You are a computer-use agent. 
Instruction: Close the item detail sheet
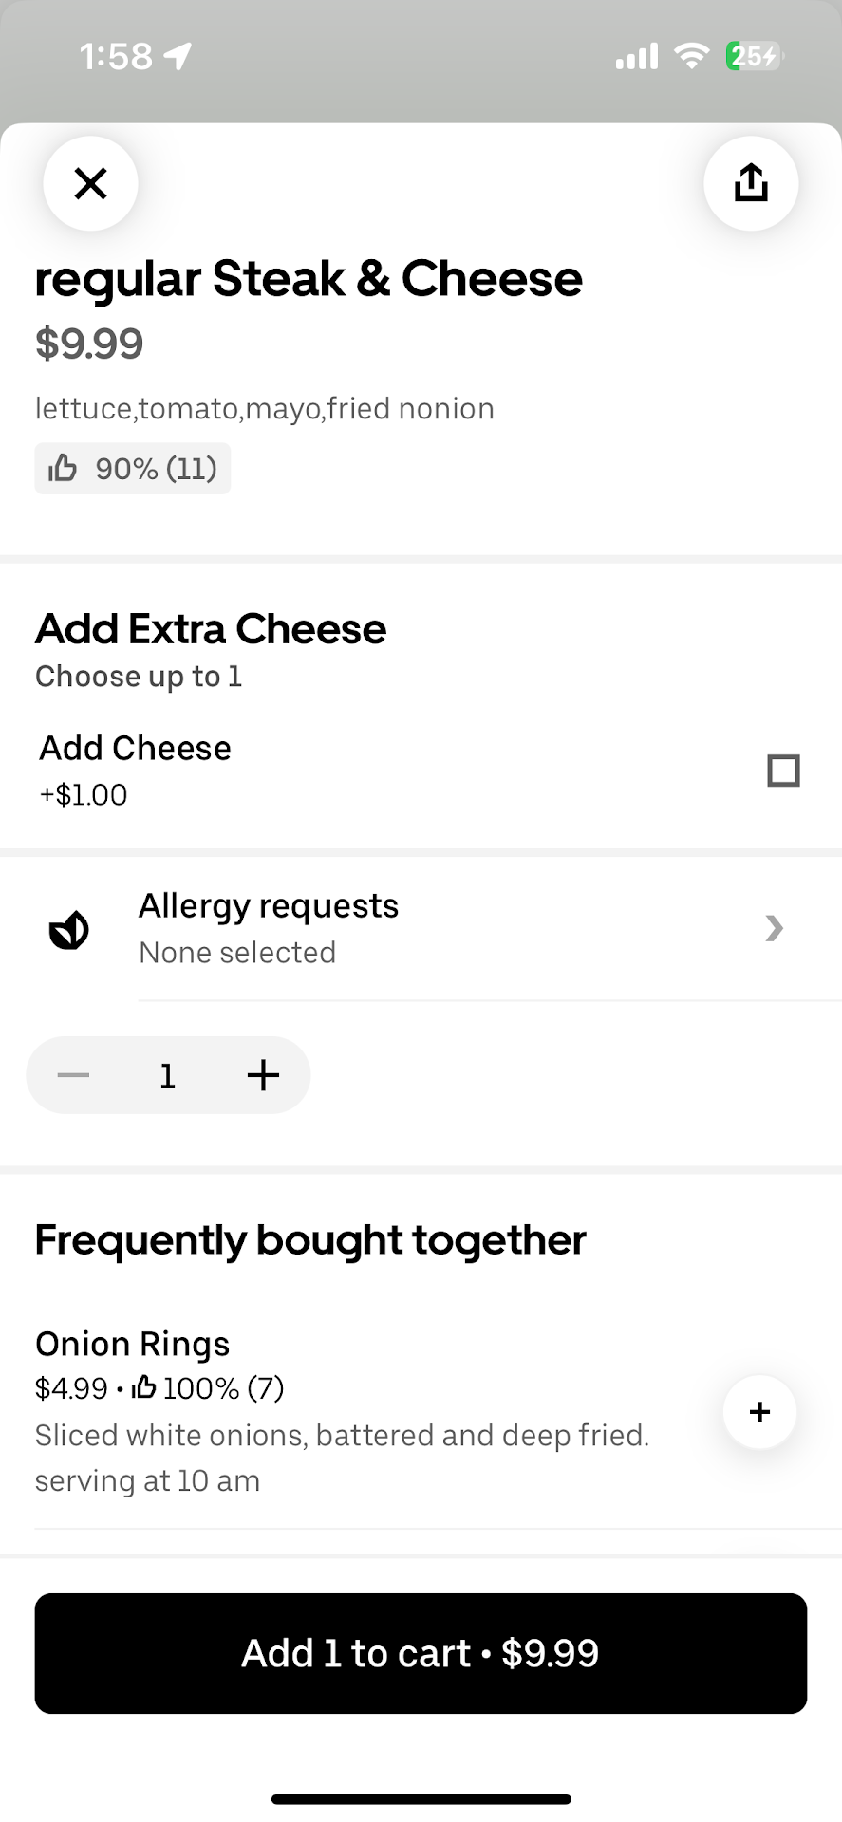[x=90, y=183]
